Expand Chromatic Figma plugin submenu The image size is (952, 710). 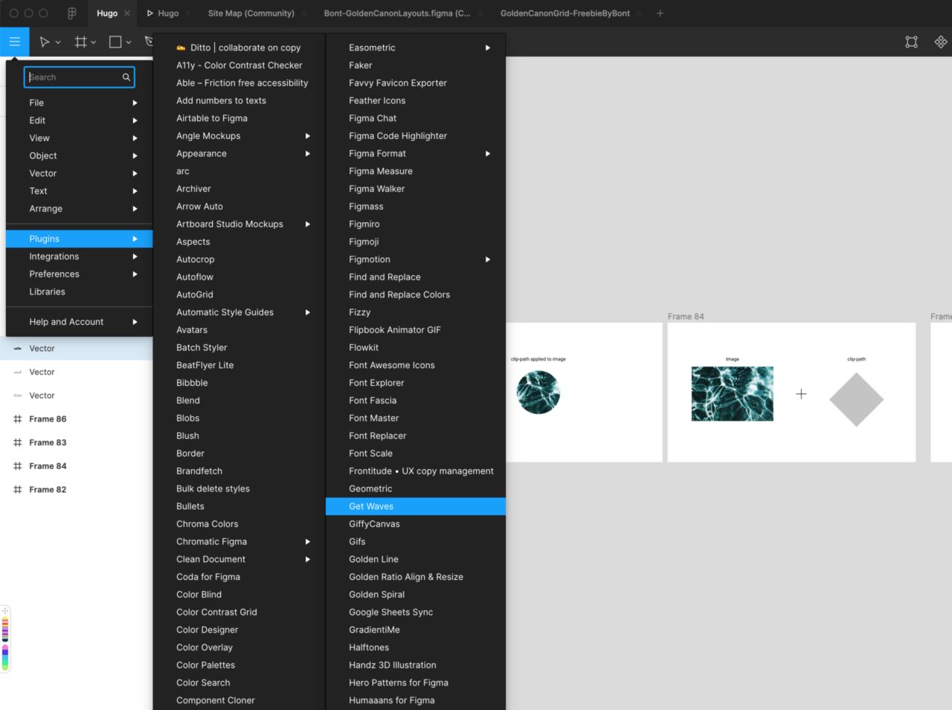239,542
